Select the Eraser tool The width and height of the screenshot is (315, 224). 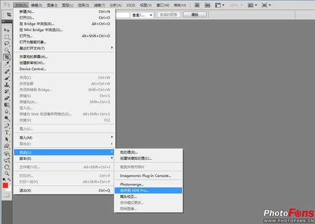pyautogui.click(x=7, y=98)
